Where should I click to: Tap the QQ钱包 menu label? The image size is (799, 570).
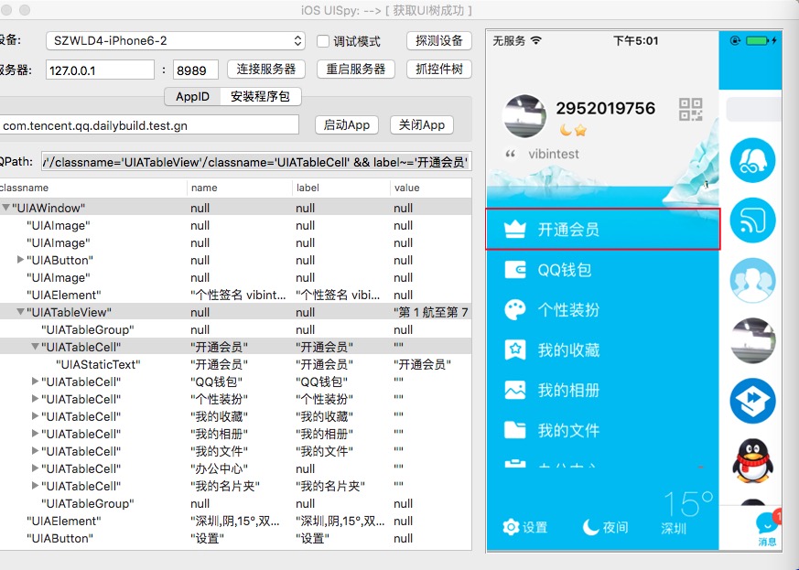click(565, 270)
